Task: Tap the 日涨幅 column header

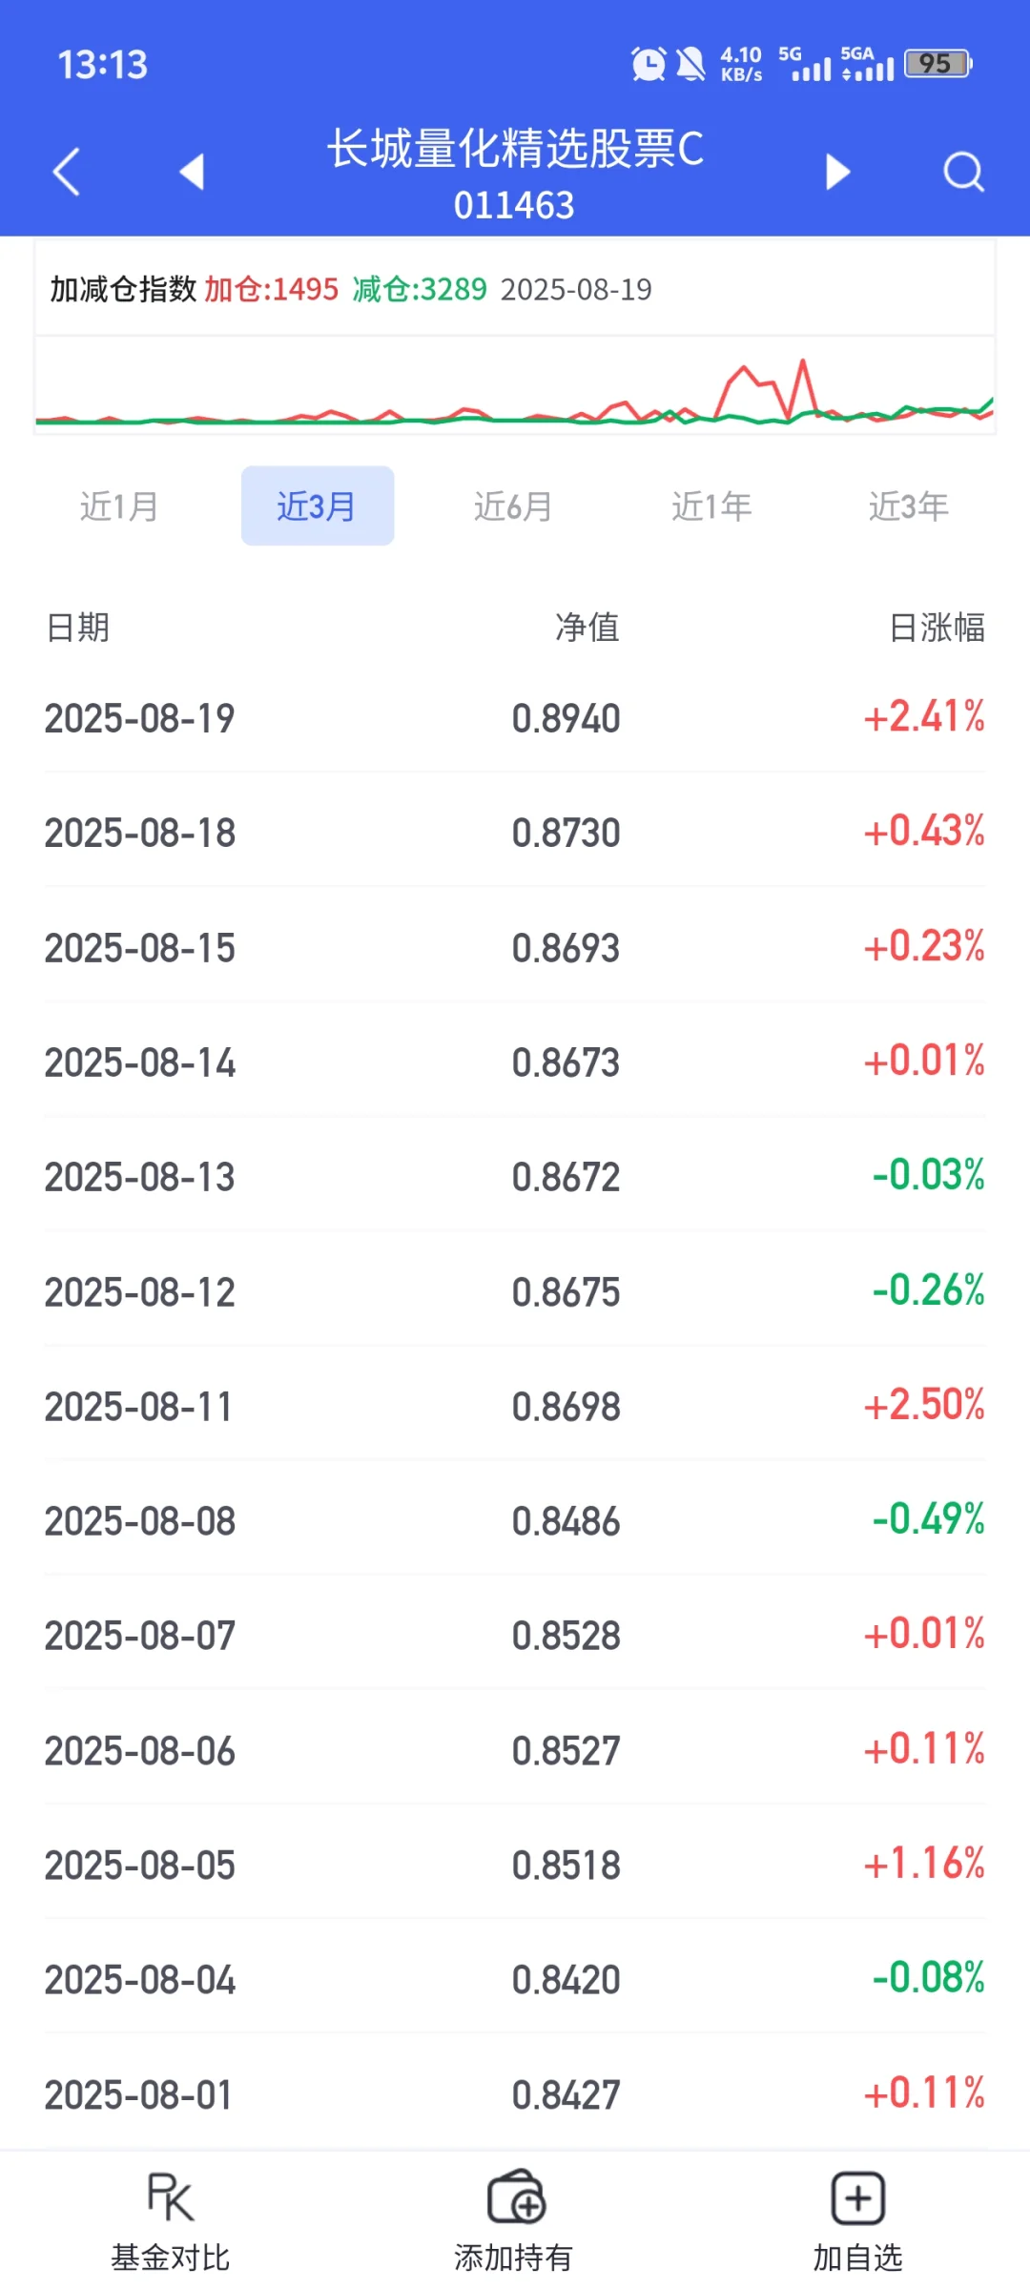Action: [937, 628]
